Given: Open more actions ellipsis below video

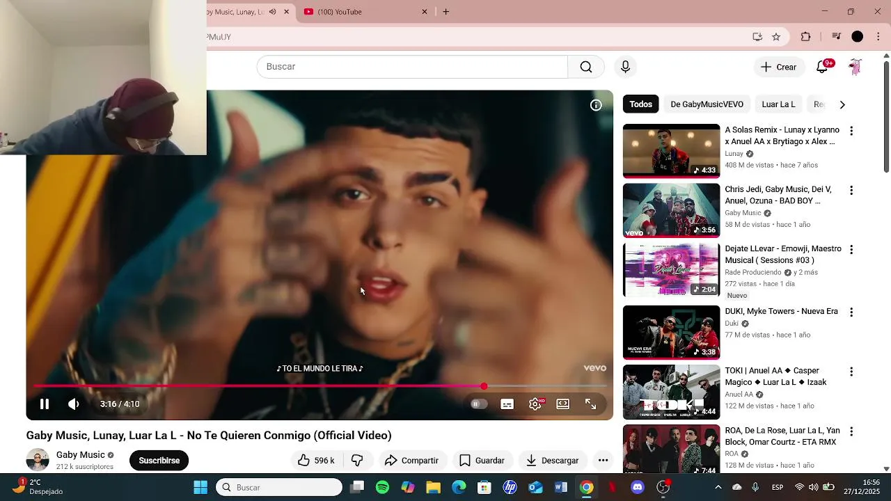Looking at the screenshot, I should tap(604, 461).
